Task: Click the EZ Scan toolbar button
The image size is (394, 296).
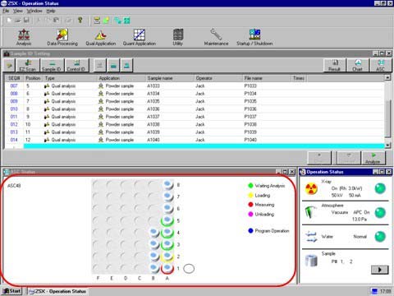Action: 28,66
